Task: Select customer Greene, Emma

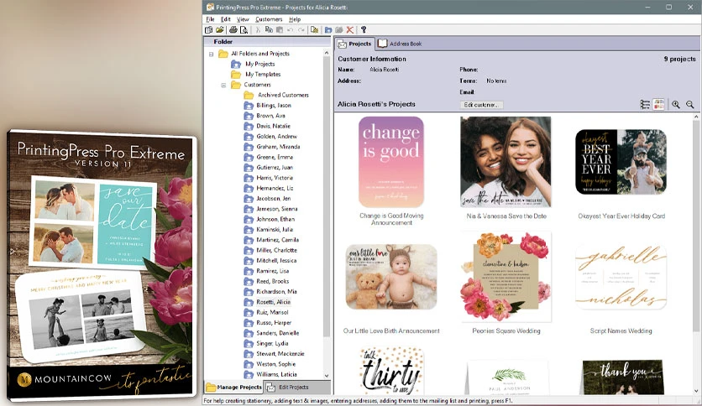Action: 275,157
